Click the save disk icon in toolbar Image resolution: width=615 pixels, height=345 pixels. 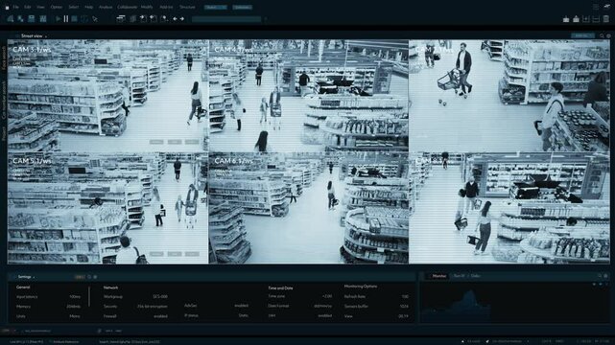pyautogui.click(x=31, y=18)
